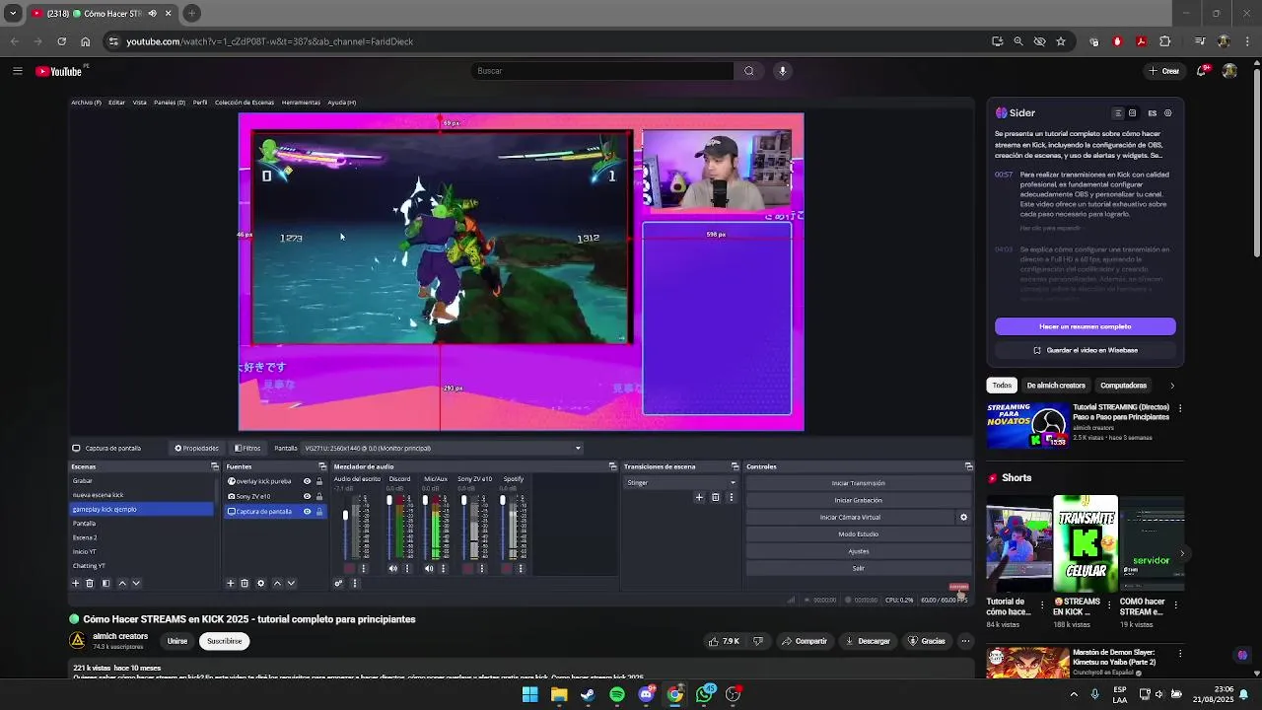1262x710 pixels.
Task: Click Iniciar Grabación button
Action: [x=859, y=500]
